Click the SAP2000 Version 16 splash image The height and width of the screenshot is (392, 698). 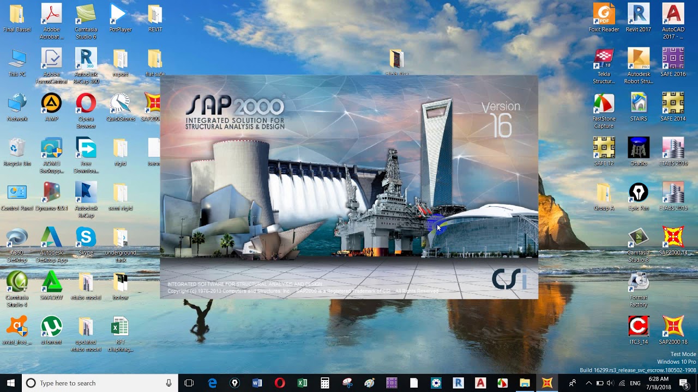click(349, 187)
